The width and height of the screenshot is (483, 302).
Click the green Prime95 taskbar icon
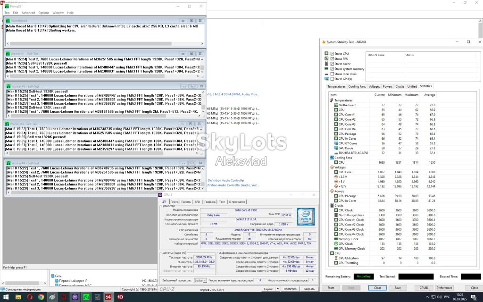[x=86, y=297]
